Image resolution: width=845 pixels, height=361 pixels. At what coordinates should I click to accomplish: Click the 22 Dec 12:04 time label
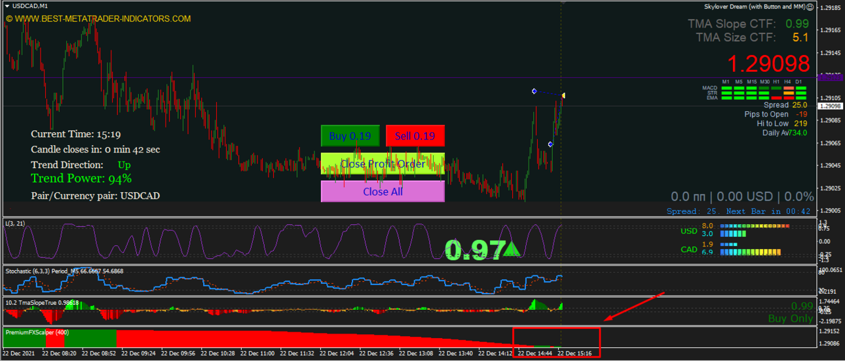click(338, 353)
